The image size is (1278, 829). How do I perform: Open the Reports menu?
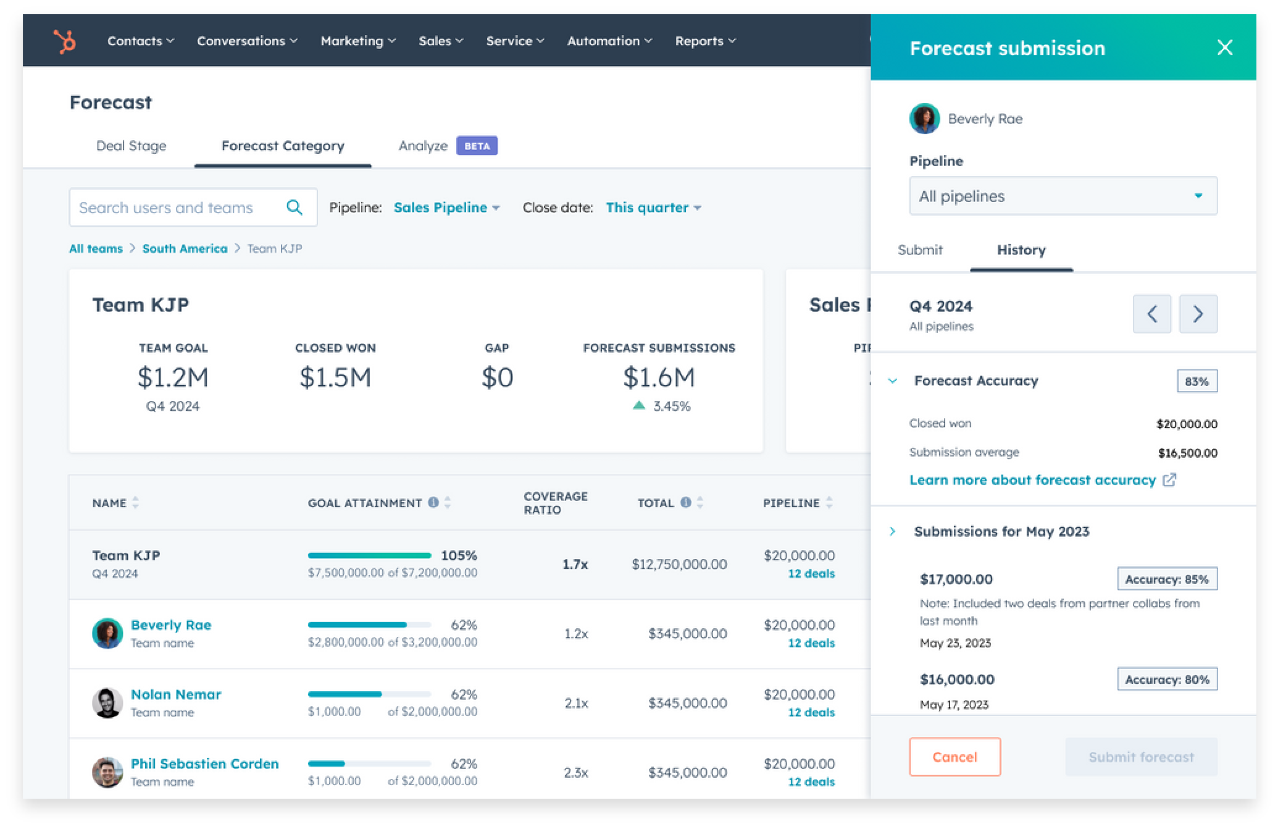pos(705,41)
